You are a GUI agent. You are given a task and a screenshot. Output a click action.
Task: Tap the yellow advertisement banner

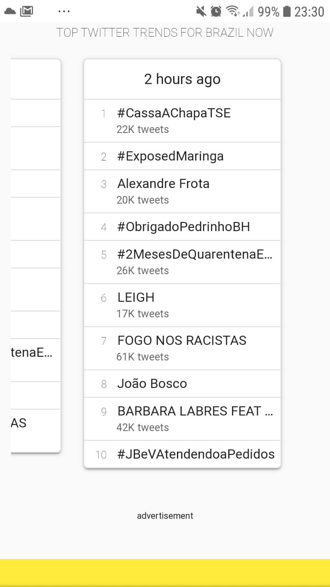click(165, 573)
